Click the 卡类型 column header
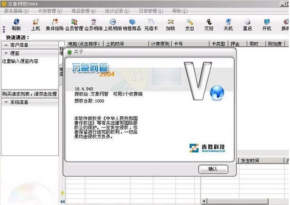The width and height of the screenshot is (290, 205). pyautogui.click(x=219, y=44)
